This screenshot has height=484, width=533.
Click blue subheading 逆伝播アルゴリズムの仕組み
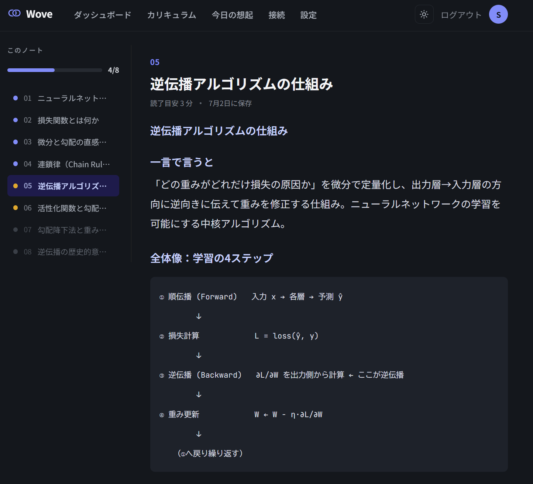pos(219,131)
